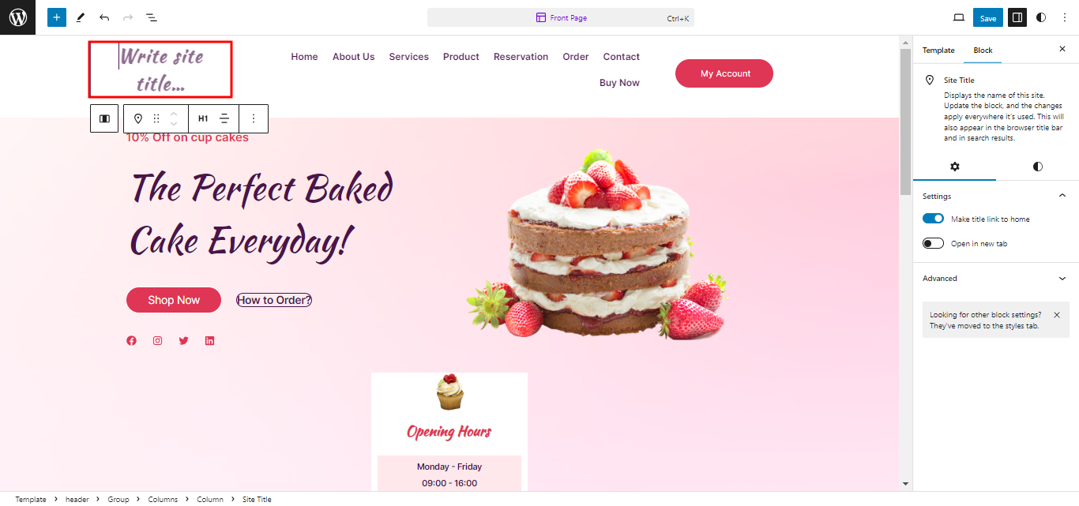Image resolution: width=1079 pixels, height=506 pixels.
Task: Open device preview view dropdown
Action: tap(959, 17)
